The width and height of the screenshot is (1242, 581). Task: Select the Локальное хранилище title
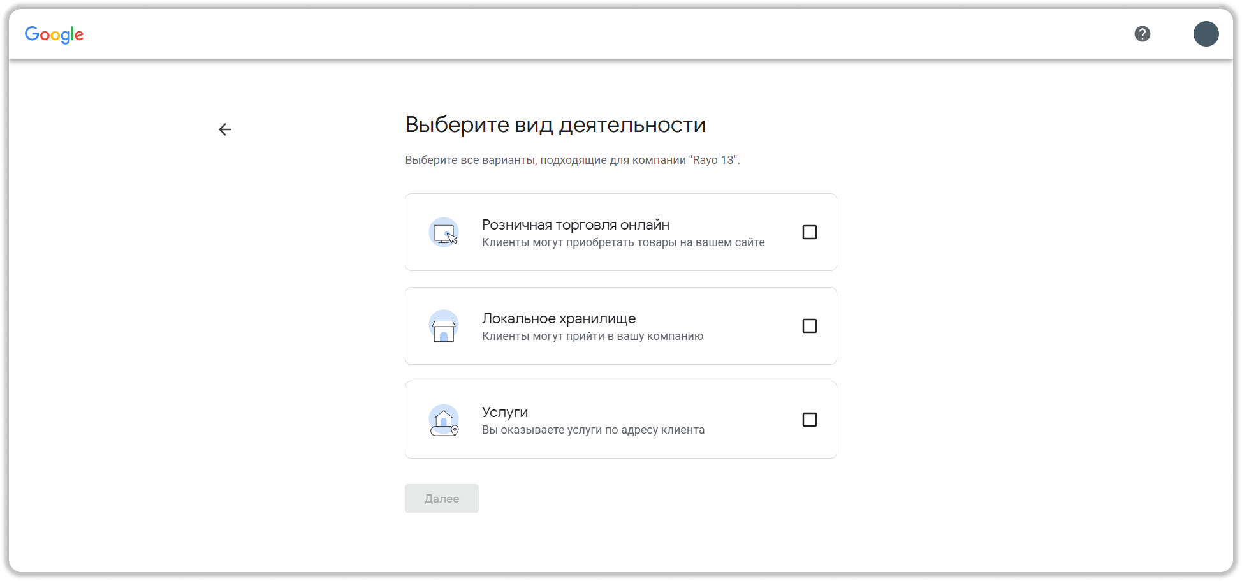click(559, 318)
